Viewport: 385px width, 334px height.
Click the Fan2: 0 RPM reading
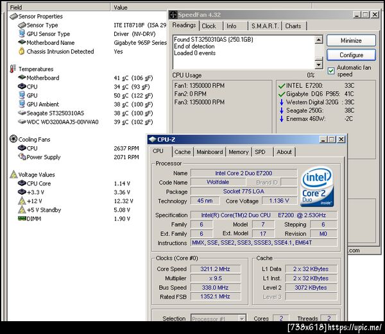pyautogui.click(x=191, y=94)
